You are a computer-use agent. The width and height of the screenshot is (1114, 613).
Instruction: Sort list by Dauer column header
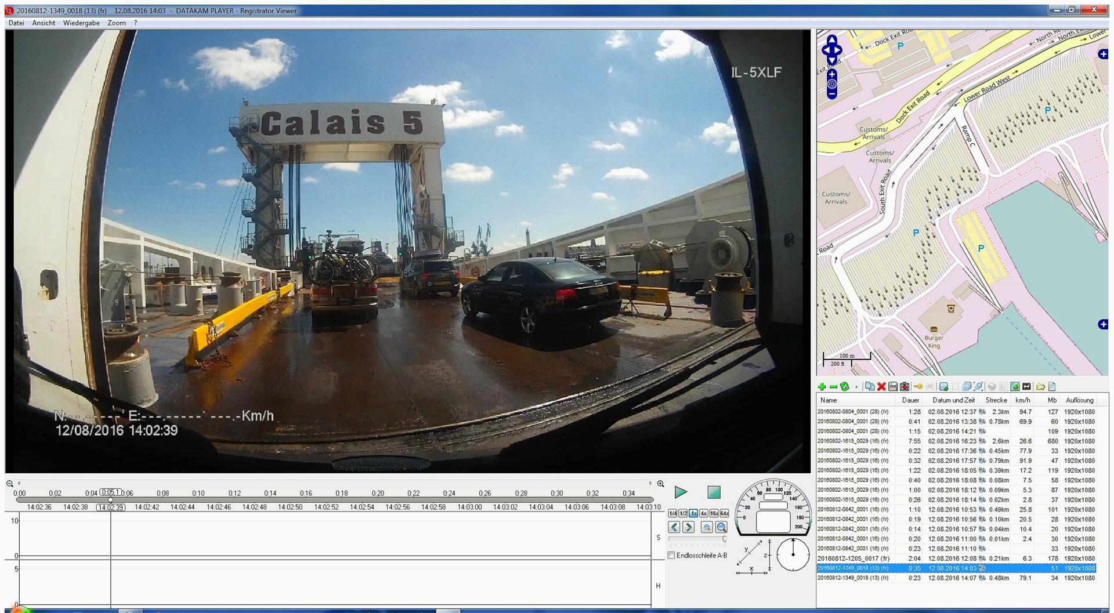tap(909, 400)
